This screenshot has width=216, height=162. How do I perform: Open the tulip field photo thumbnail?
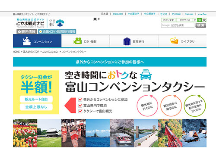pos(25,133)
